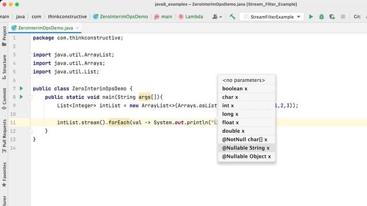Open the Commit tool window
This screenshot has width=367, height=206.
click(x=4, y=99)
